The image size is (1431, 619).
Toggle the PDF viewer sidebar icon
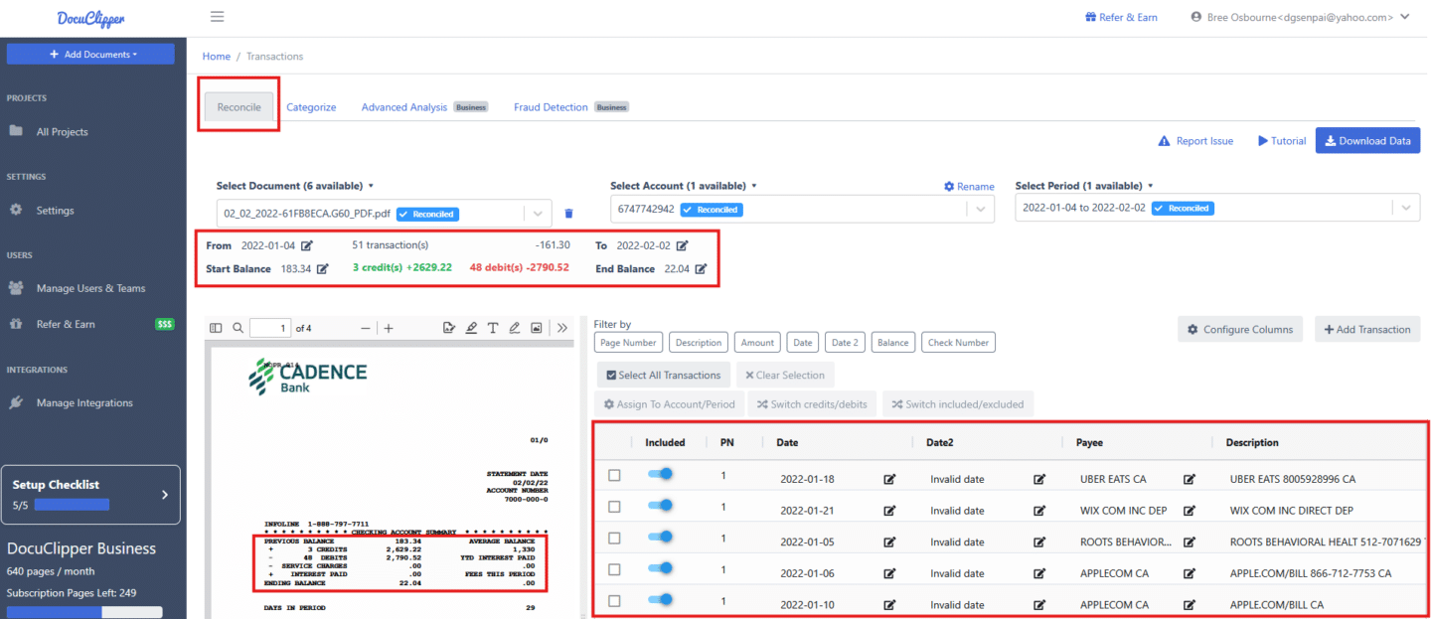(x=217, y=328)
